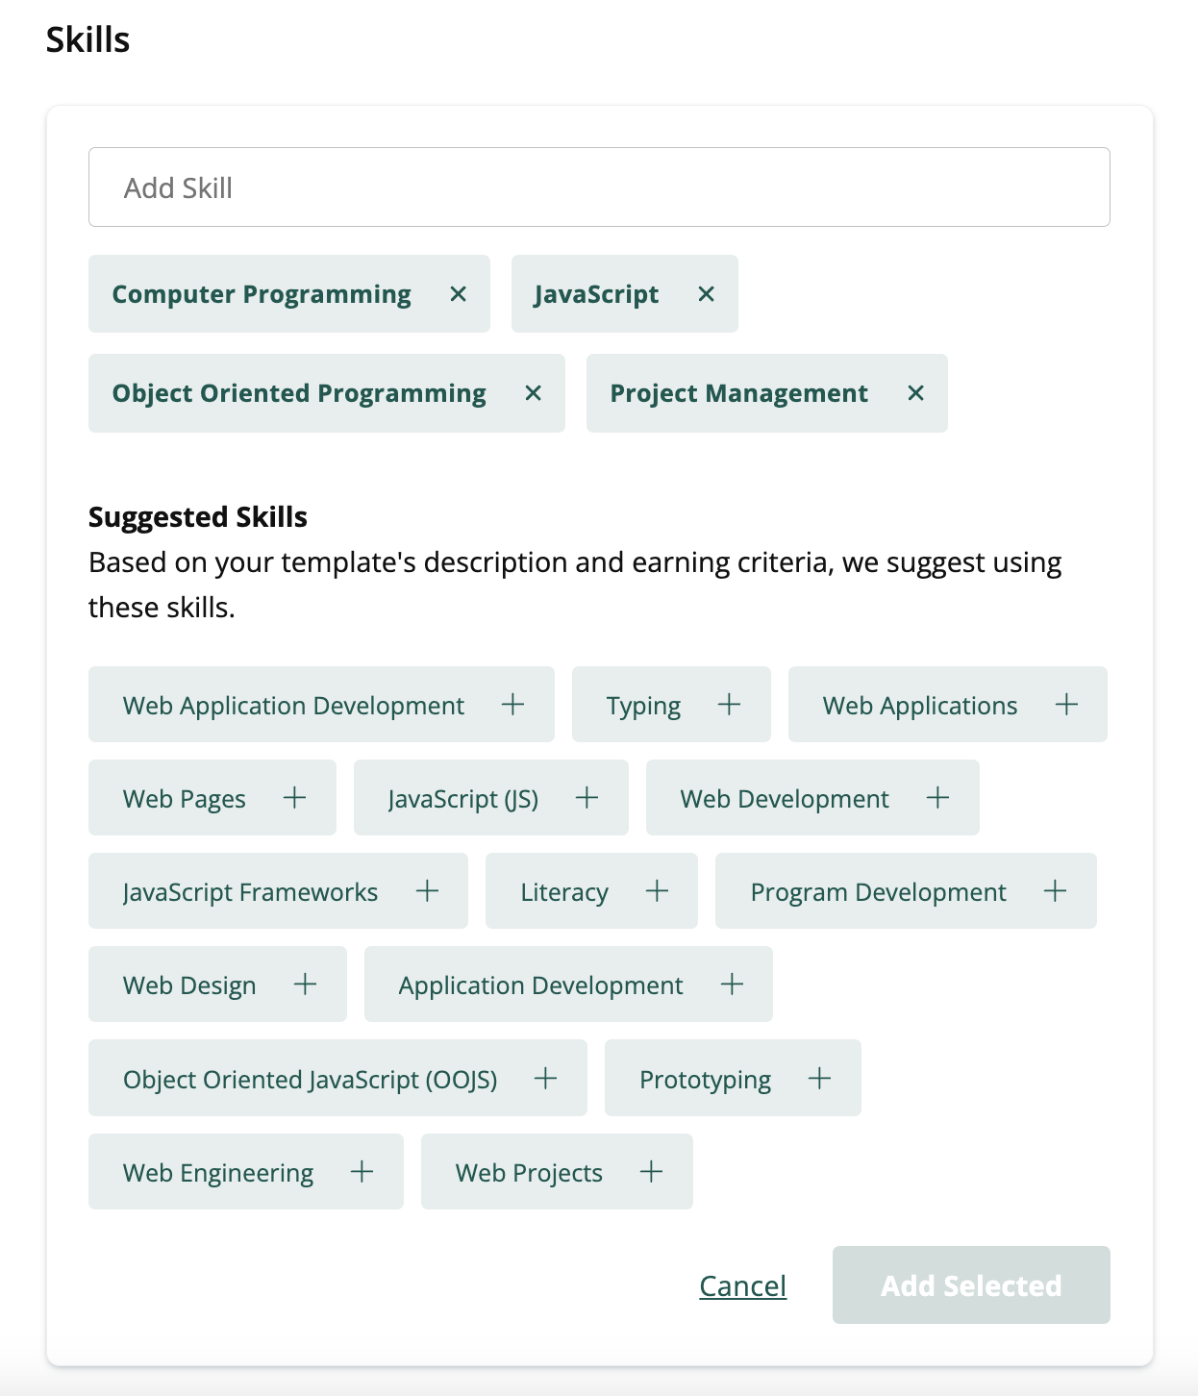Add the Literacy suggested skill

coord(659,891)
